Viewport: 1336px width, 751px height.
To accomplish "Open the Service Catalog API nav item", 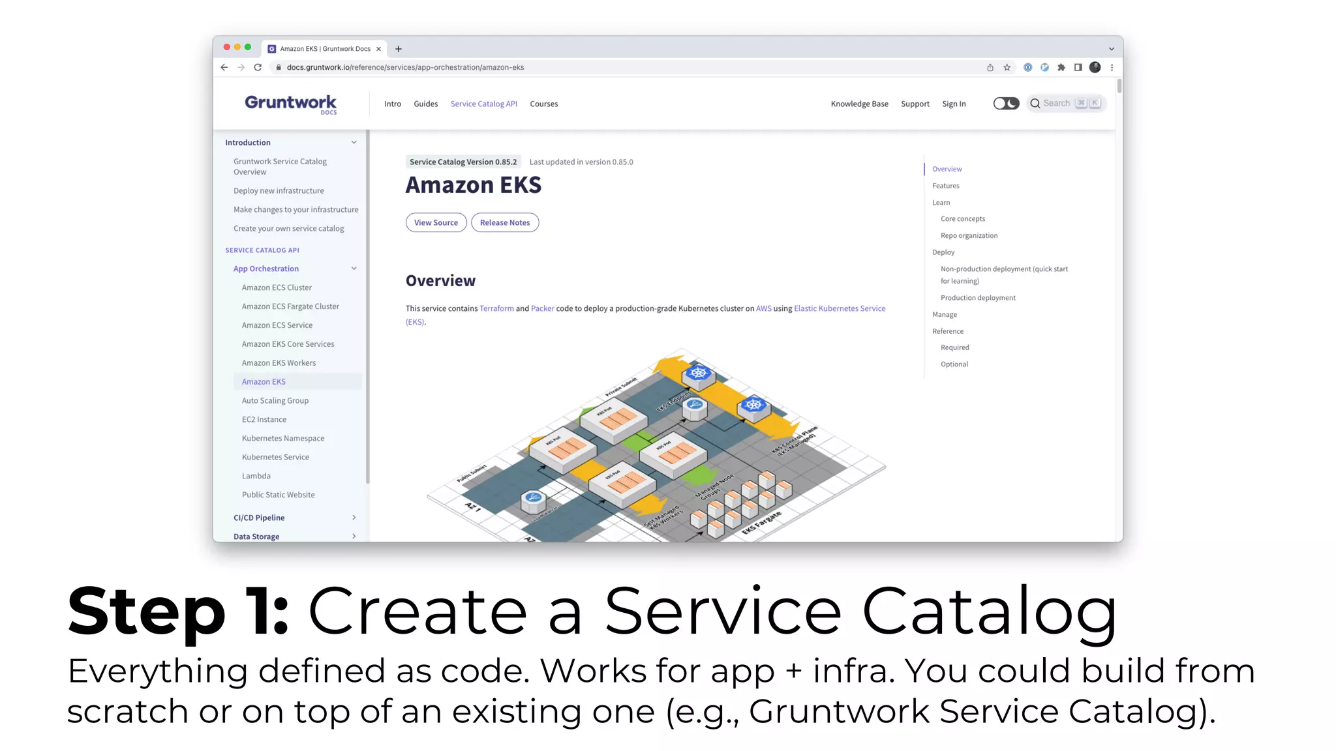I will 484,104.
